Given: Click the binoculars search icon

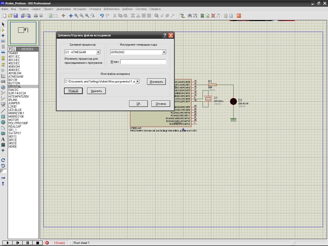Looking at the screenshot, I should [190, 16].
